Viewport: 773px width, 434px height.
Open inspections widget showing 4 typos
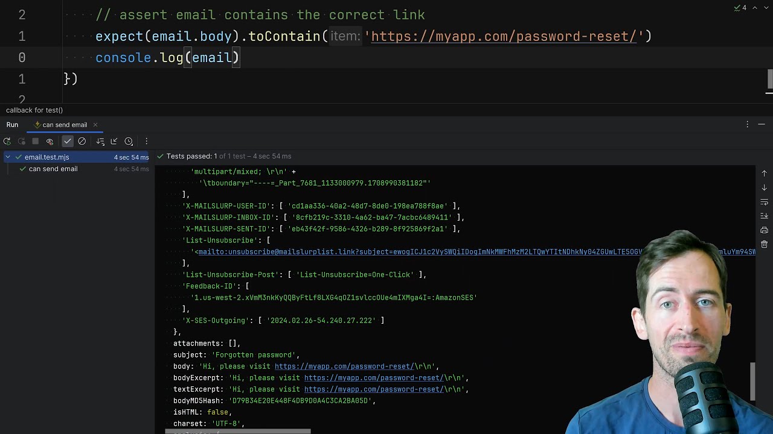pos(740,8)
